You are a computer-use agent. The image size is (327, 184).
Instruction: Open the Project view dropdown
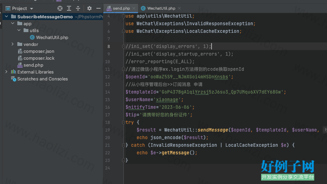32,9
